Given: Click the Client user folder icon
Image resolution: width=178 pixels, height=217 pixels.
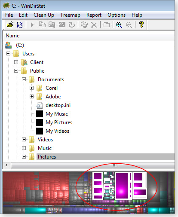Looking at the screenshot, I should point(24,62).
